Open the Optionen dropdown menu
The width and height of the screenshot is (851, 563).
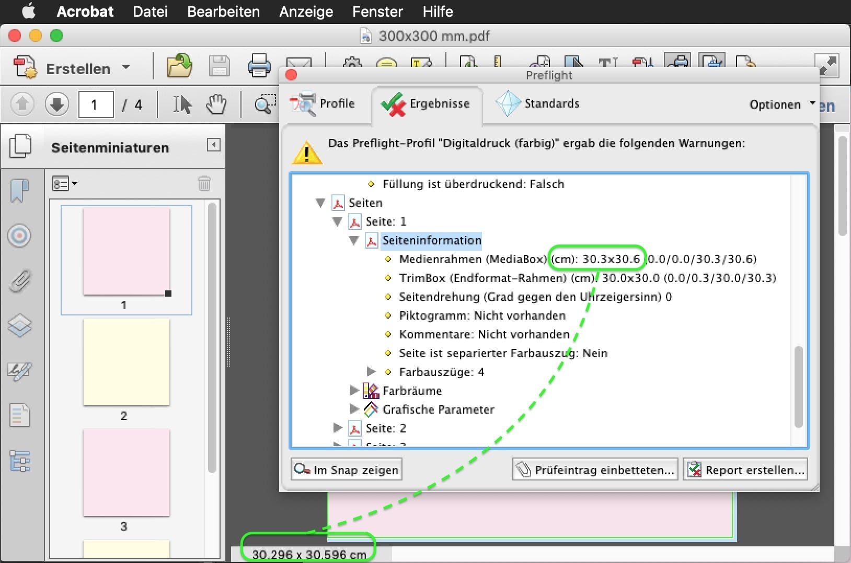(782, 104)
